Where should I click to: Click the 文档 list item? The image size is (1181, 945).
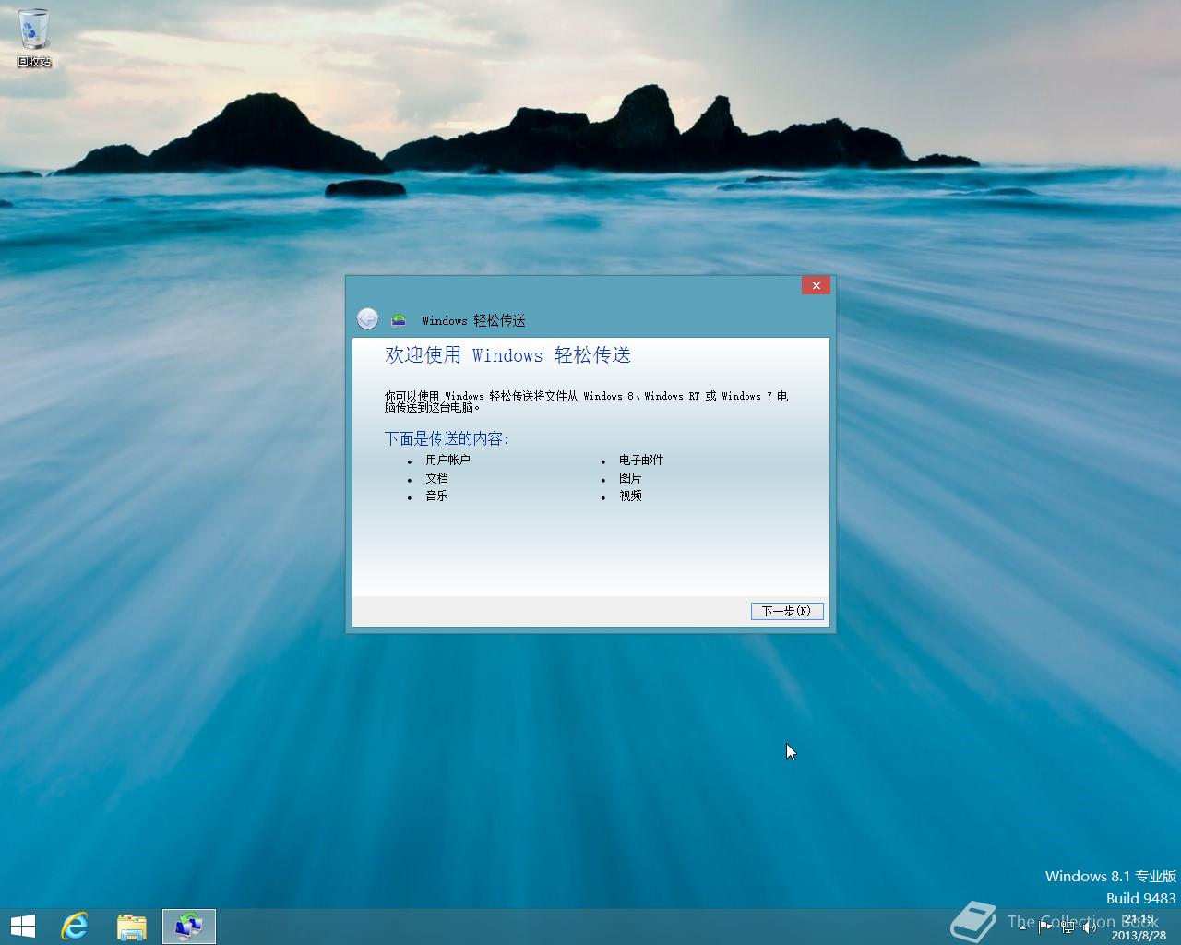(x=436, y=478)
